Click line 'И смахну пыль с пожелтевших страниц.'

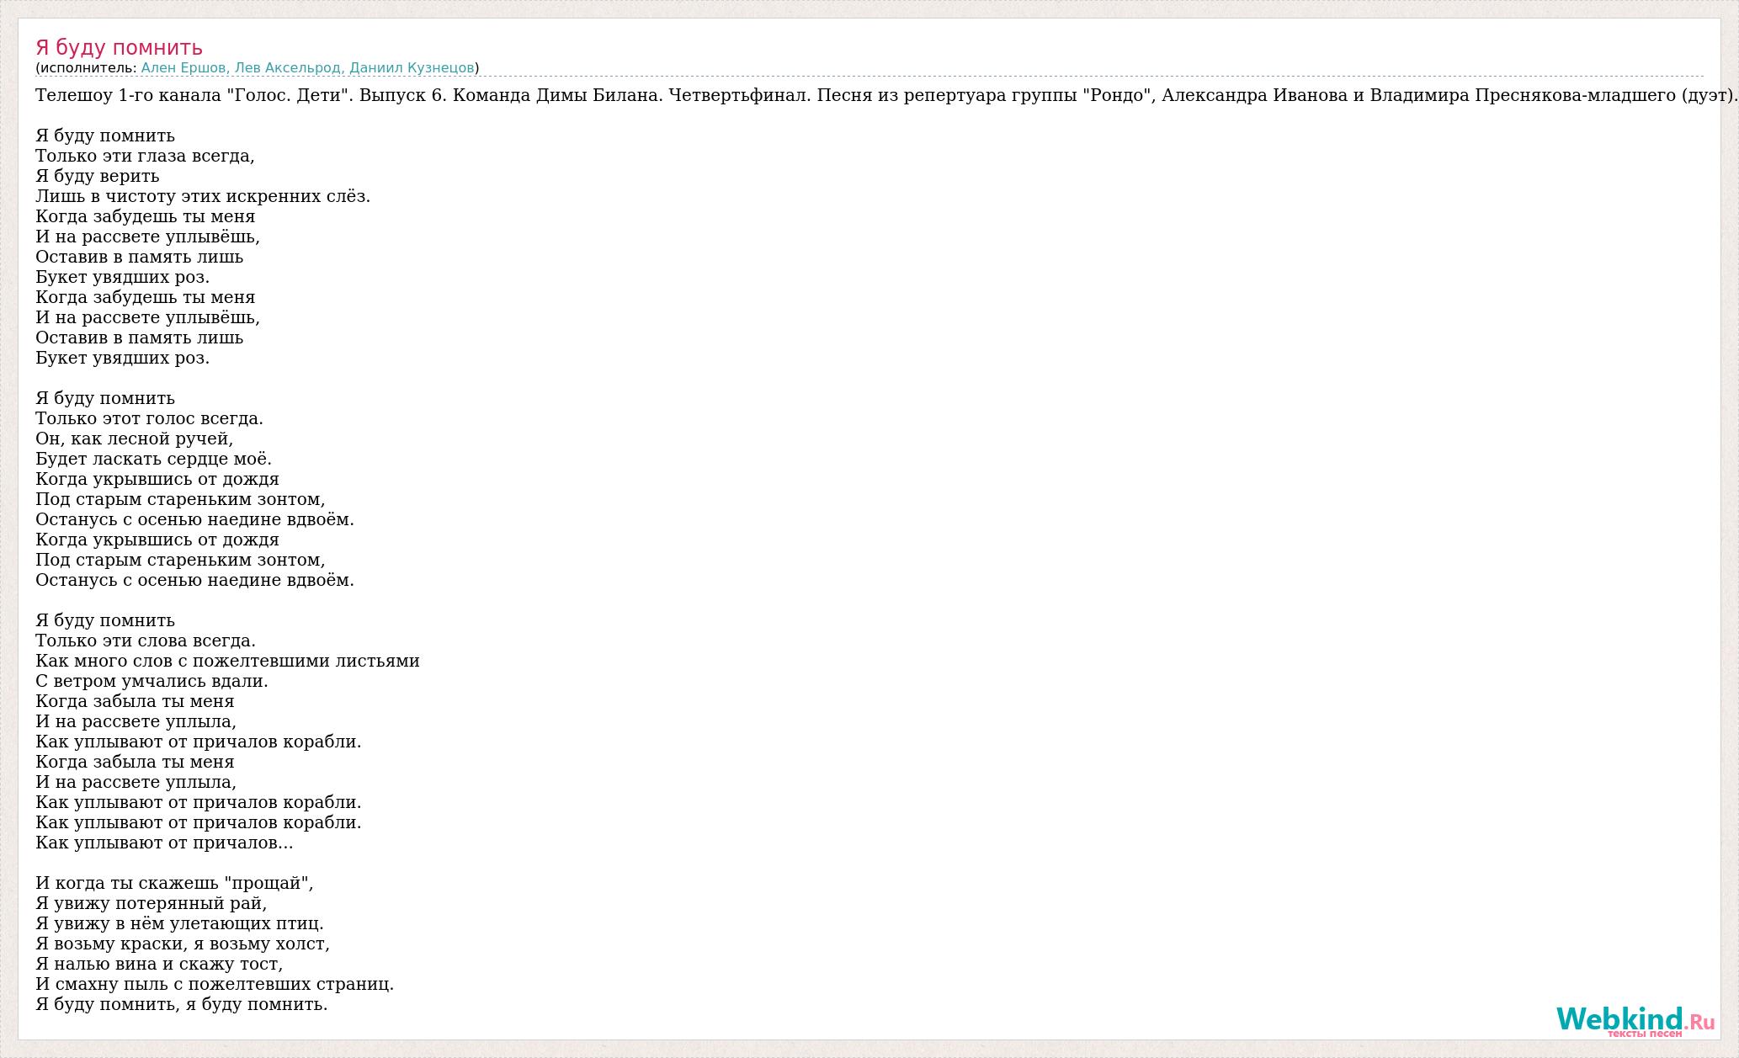215,984
